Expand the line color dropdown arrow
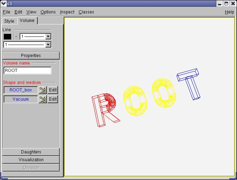237x180 pixels. coord(16,36)
